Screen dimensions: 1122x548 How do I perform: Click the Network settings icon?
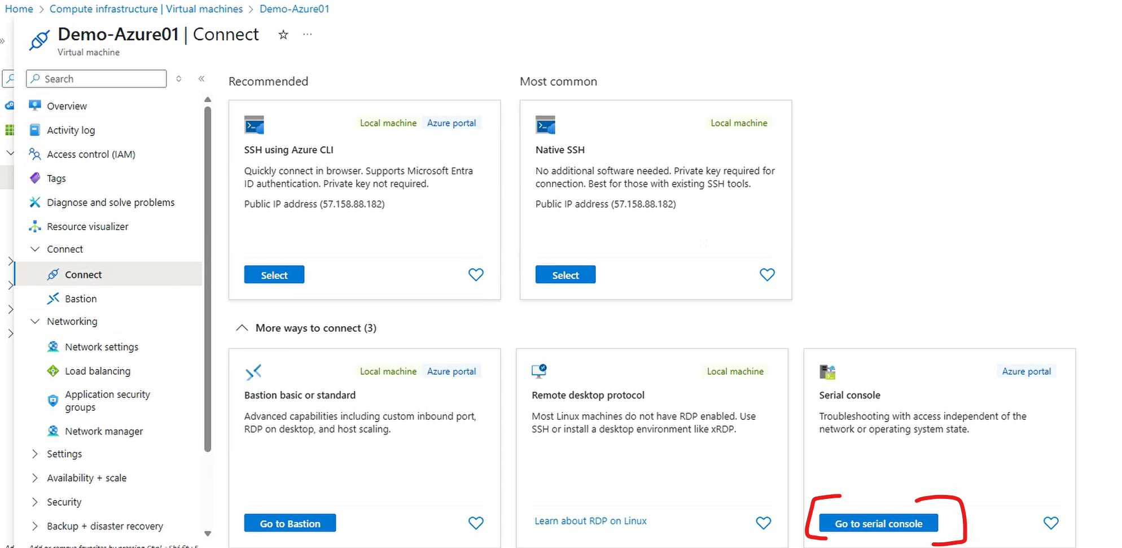53,347
